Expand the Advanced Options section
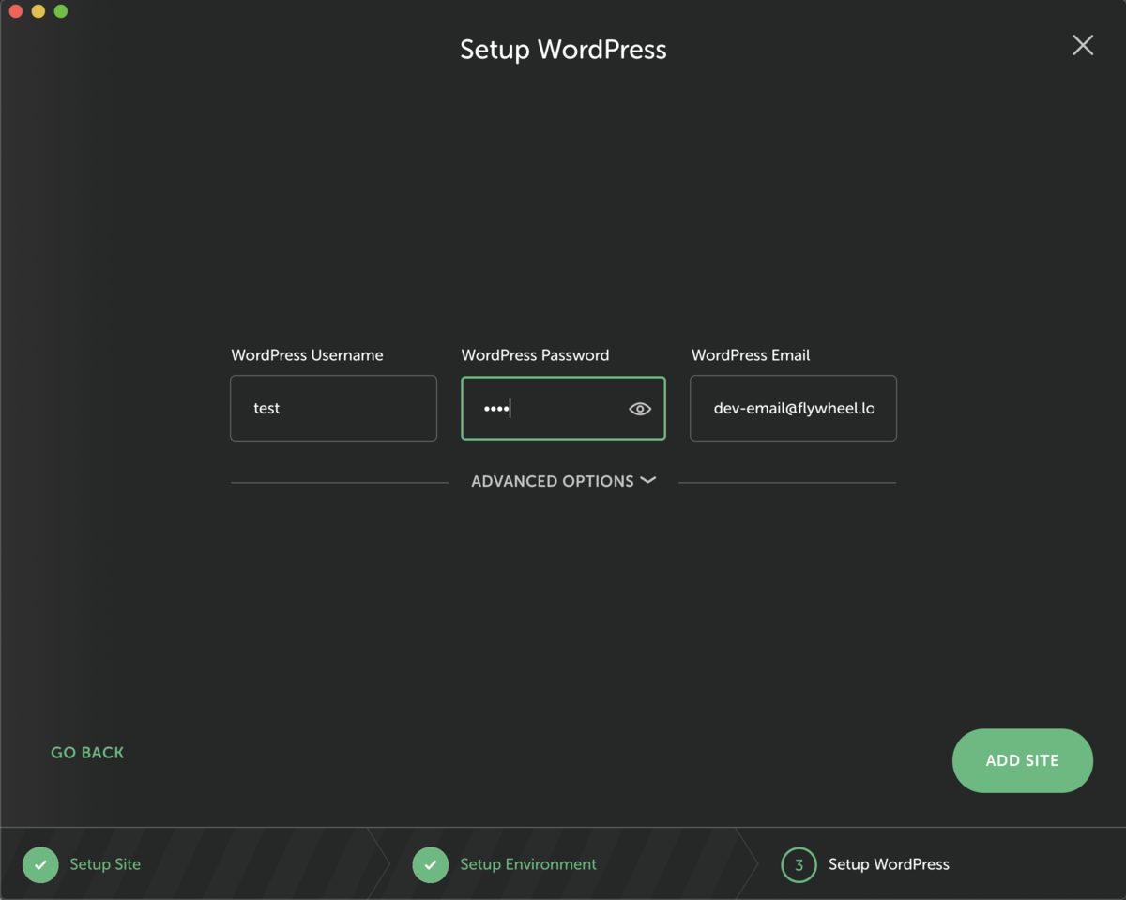Image resolution: width=1126 pixels, height=900 pixels. [x=563, y=481]
